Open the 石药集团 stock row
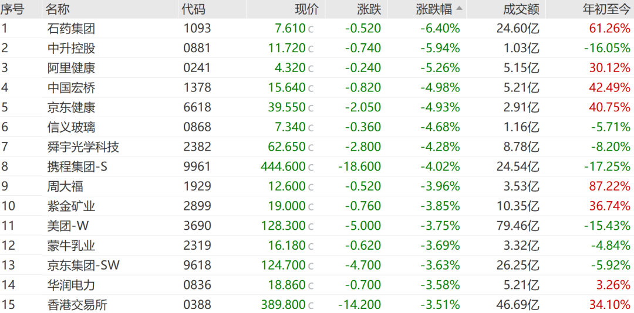634x313 pixels. point(71,28)
